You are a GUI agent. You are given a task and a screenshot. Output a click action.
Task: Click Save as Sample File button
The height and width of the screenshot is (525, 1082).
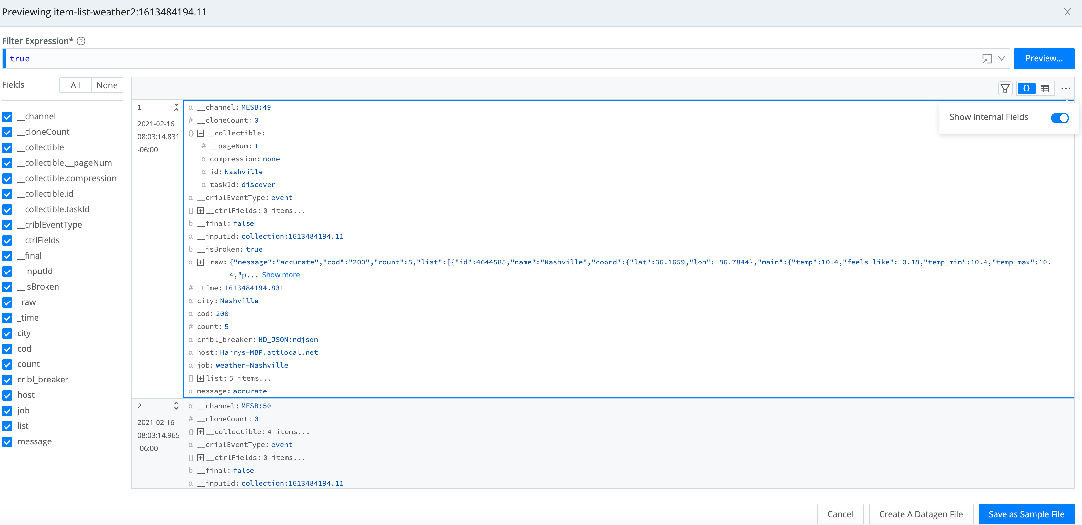coord(1026,514)
